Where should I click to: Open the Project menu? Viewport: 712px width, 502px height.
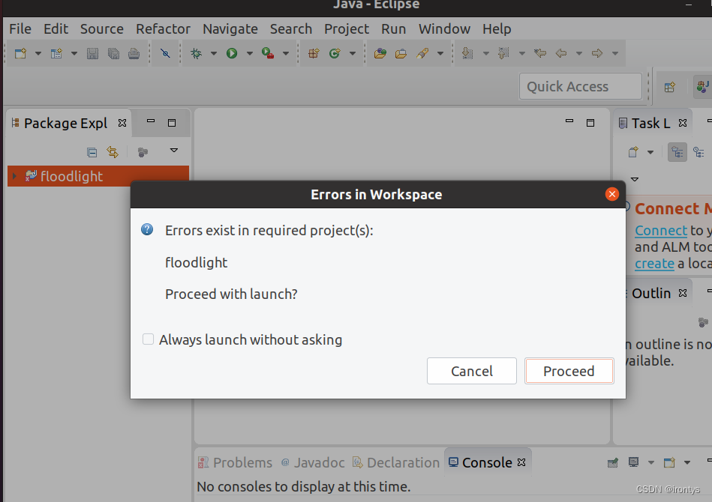tap(347, 29)
